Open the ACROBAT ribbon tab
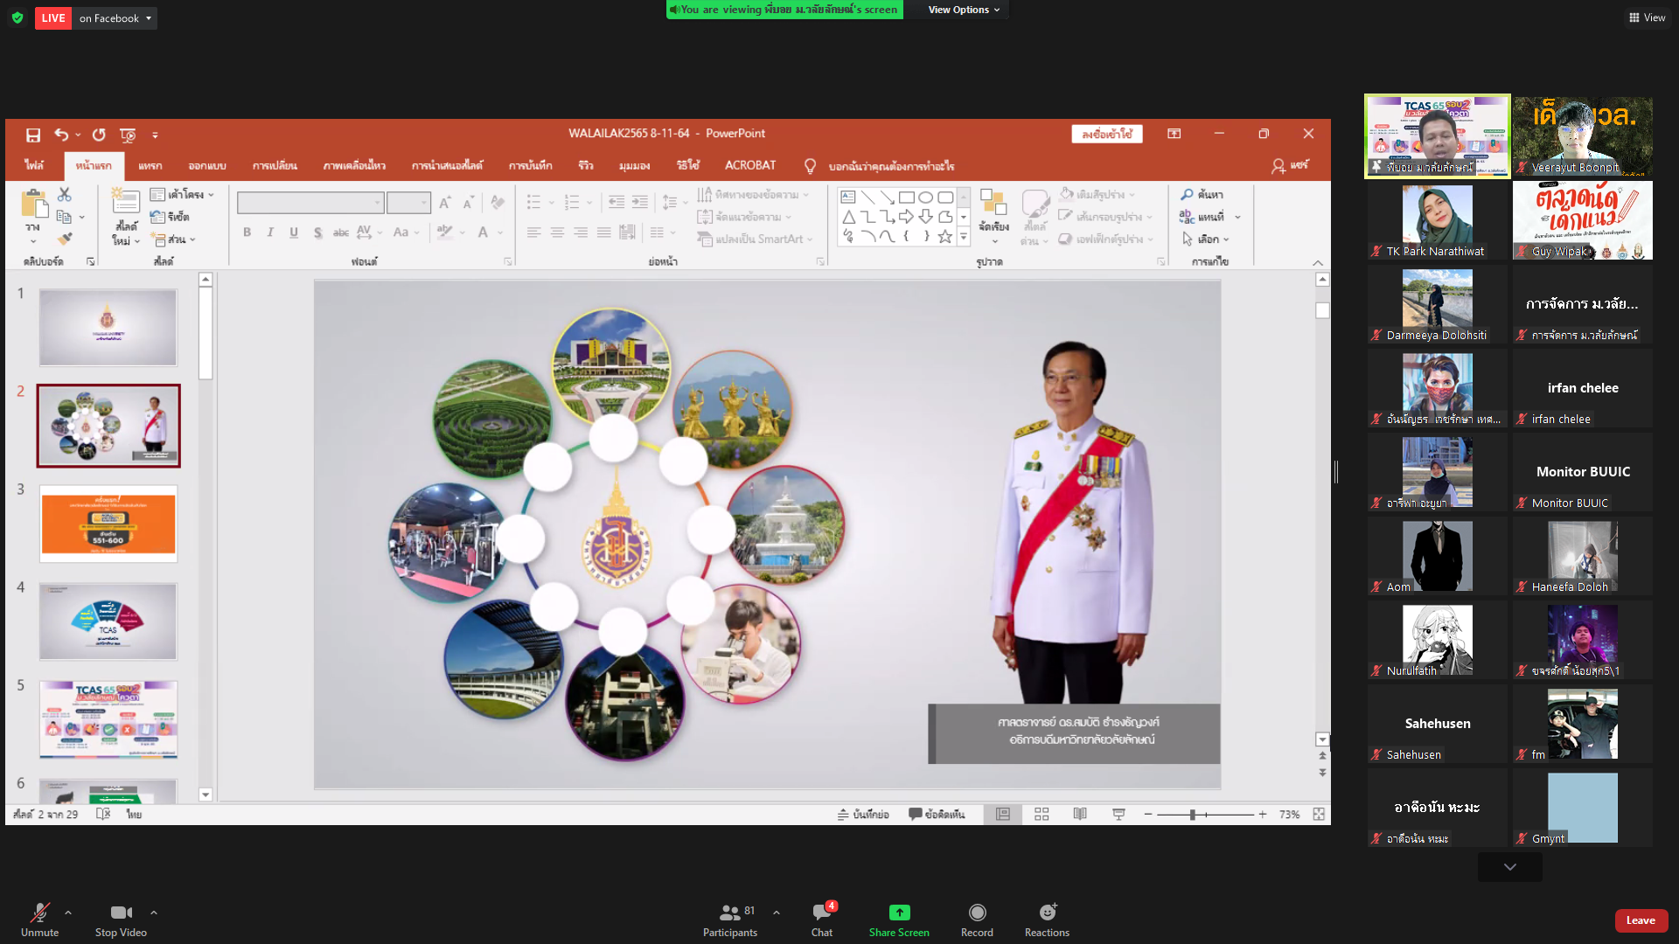The width and height of the screenshot is (1679, 944). point(749,165)
